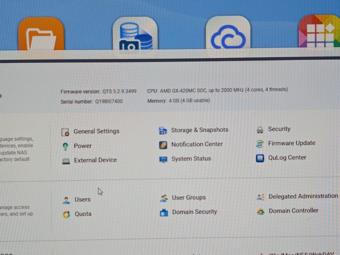Click the QuLog Center icon

(260, 158)
